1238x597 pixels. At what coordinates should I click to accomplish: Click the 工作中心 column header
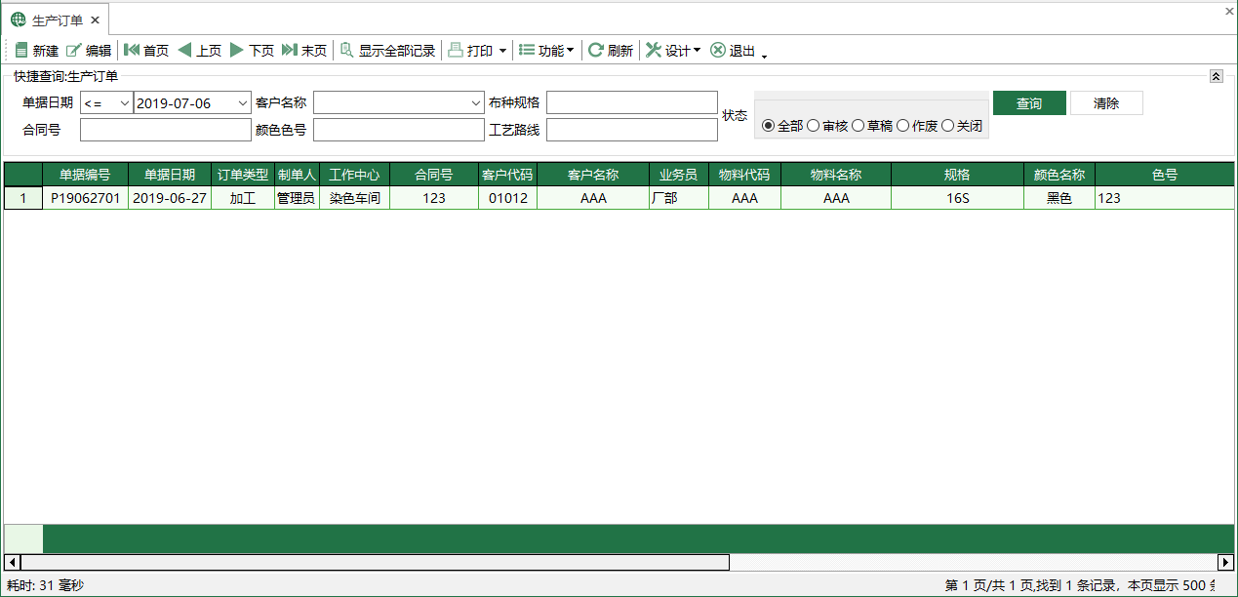[354, 175]
